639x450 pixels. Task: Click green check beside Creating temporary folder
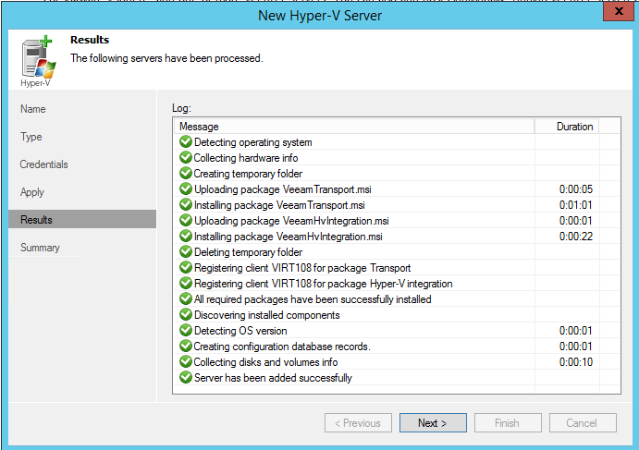coord(186,173)
